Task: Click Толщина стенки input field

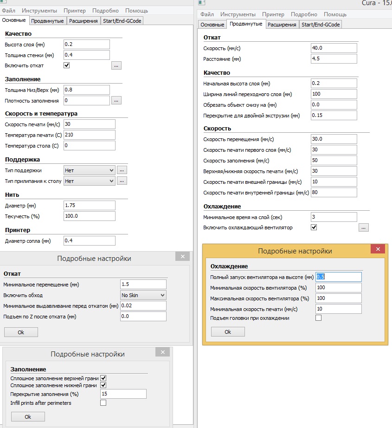Action: 87,55
